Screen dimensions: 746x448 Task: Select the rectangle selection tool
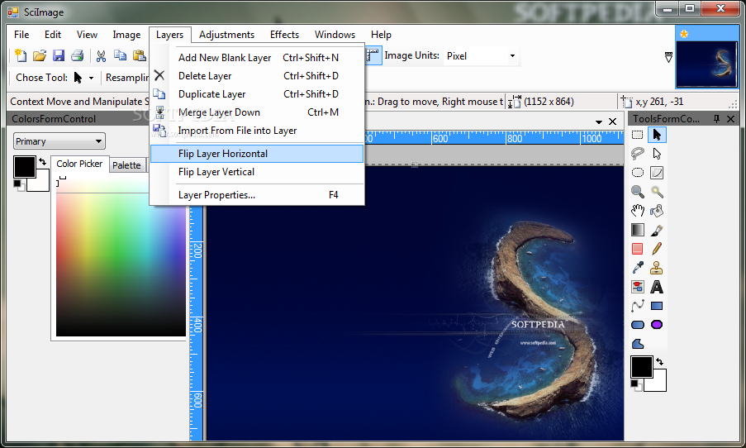coord(638,135)
